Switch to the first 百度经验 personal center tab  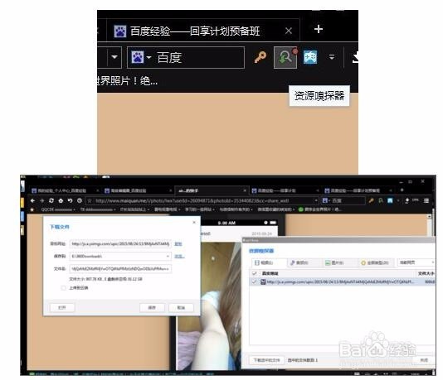click(x=65, y=190)
